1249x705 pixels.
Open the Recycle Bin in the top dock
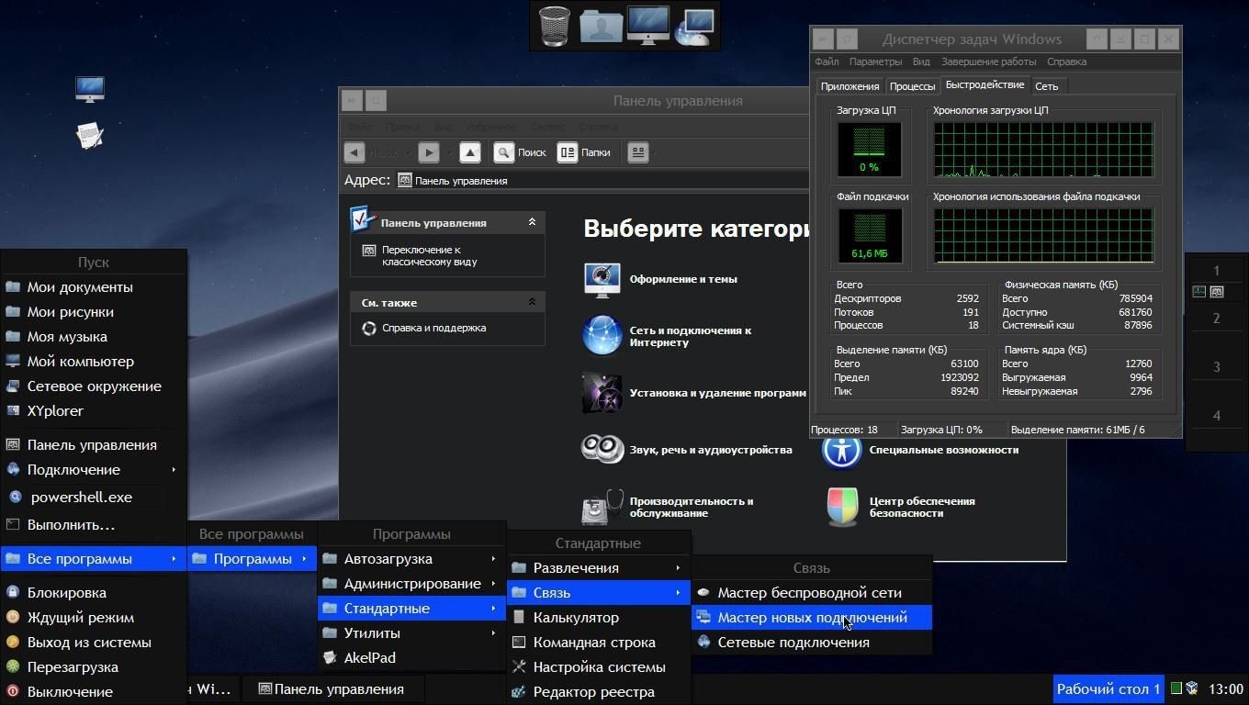pyautogui.click(x=554, y=25)
